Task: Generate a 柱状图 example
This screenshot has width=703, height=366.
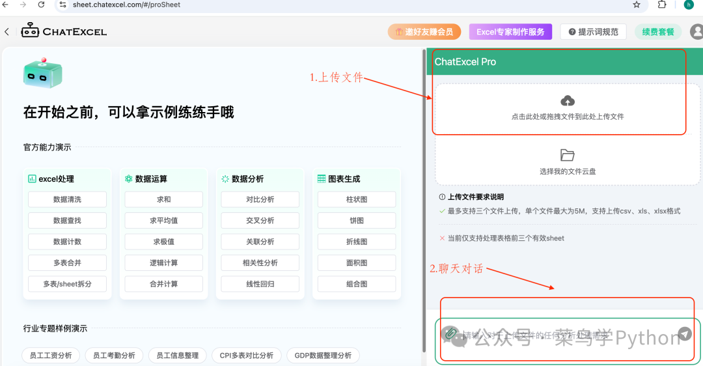Action: 357,199
